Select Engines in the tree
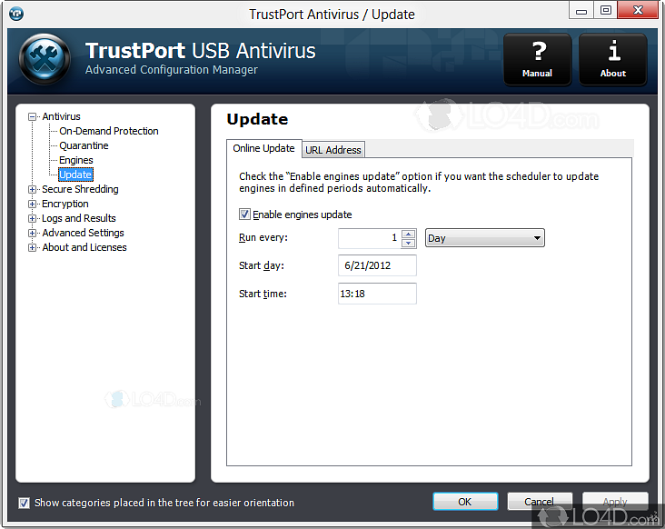The height and width of the screenshot is (529, 665). tap(76, 160)
